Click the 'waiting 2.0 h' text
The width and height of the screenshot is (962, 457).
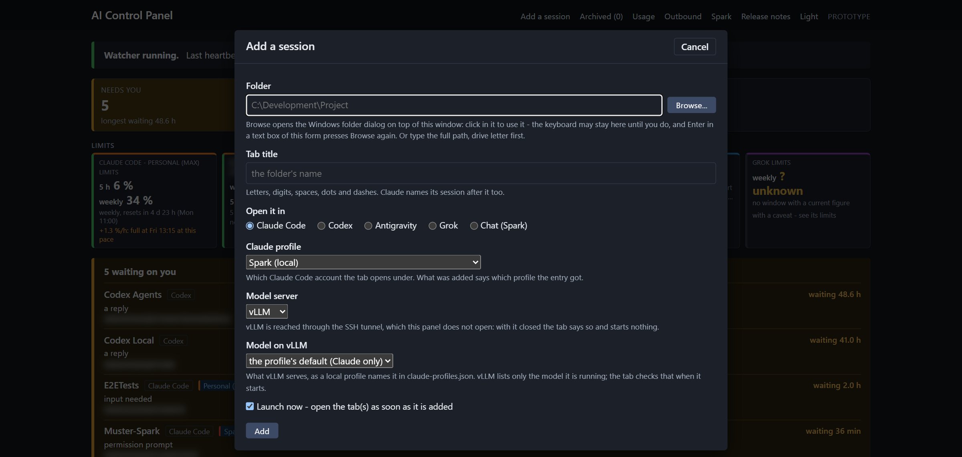click(x=837, y=385)
